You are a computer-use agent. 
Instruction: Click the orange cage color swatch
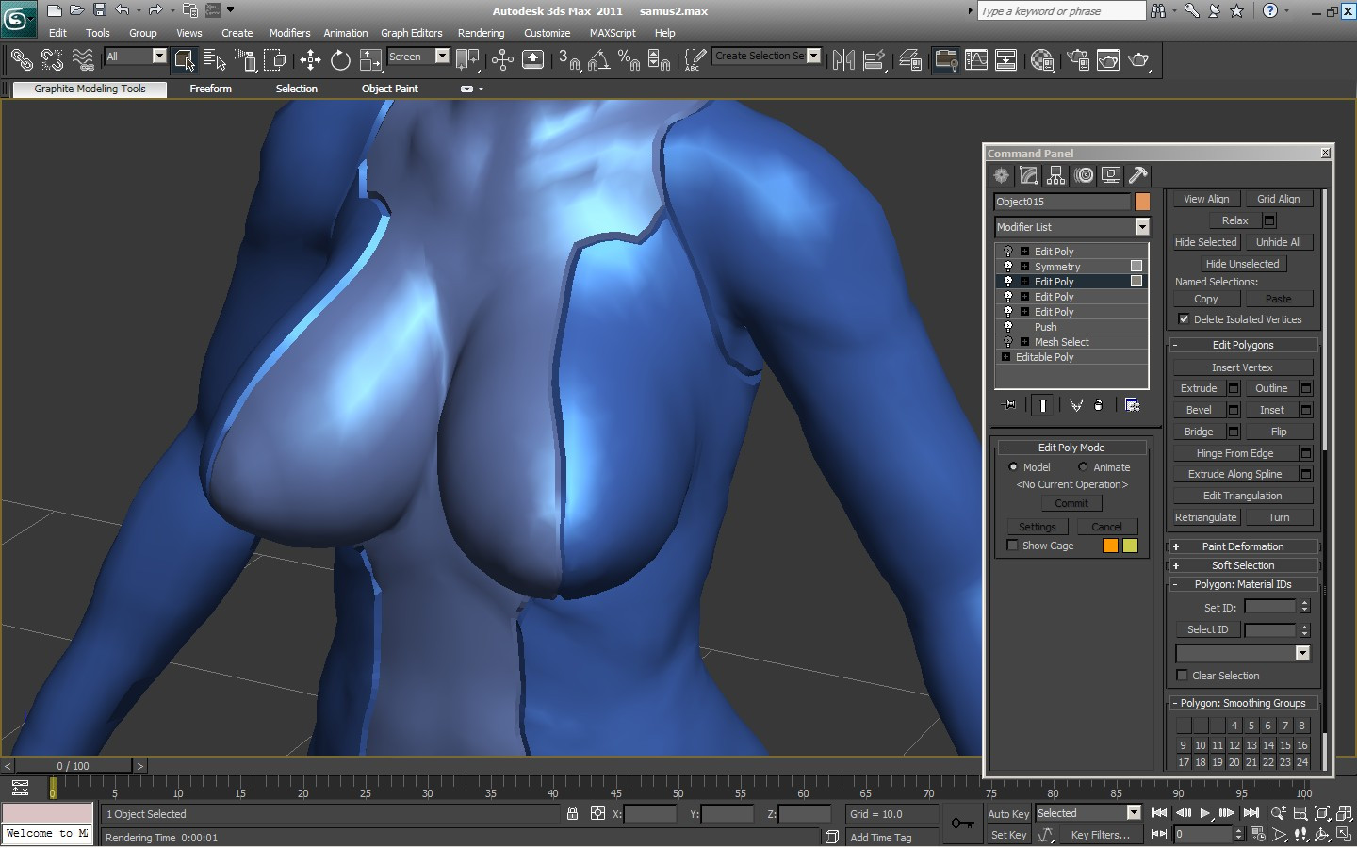1110,546
